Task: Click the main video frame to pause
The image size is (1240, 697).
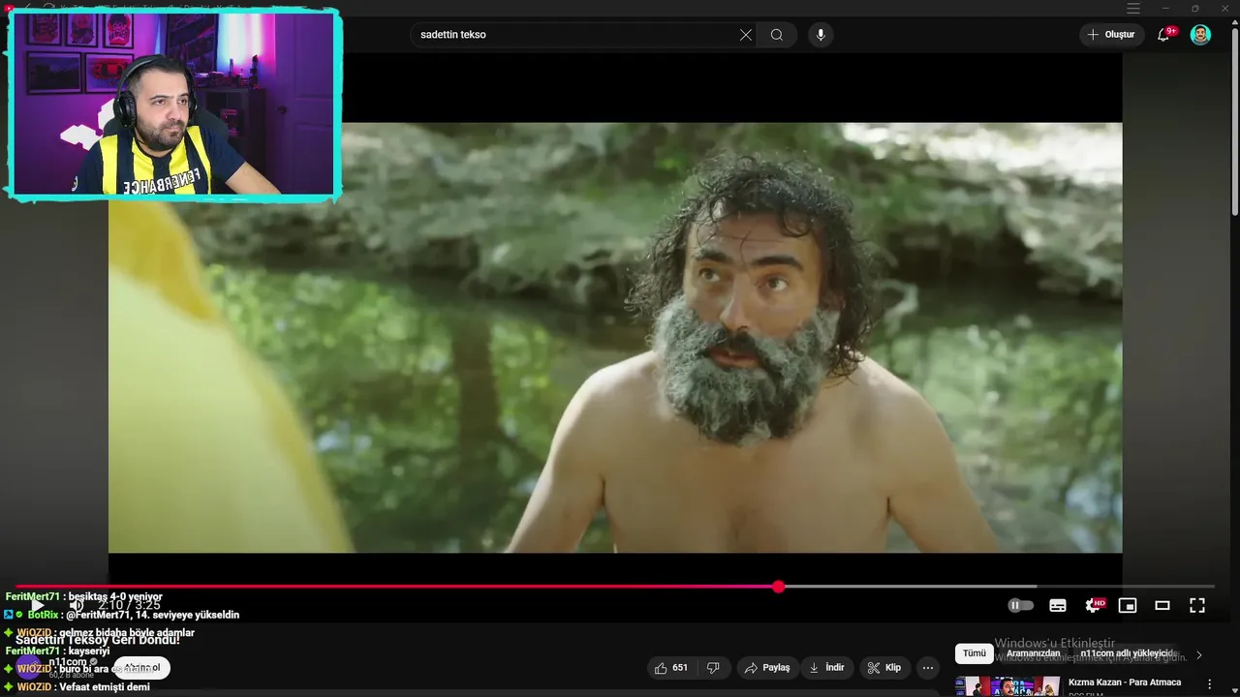Action: 615,337
